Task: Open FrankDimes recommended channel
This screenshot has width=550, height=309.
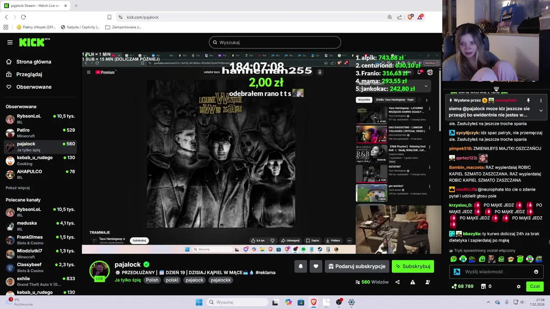Action: pos(40,239)
